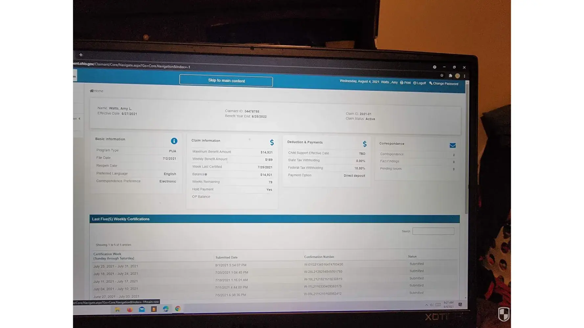The width and height of the screenshot is (584, 328).
Task: Open the Mail app on the taskbar
Action: (x=142, y=309)
